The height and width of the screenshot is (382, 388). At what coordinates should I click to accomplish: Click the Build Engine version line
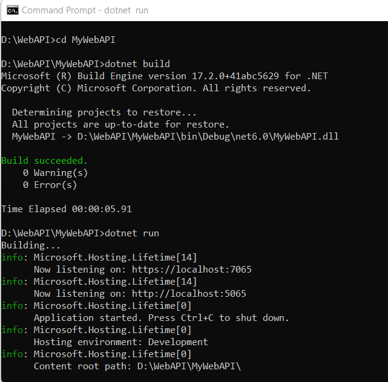(x=165, y=76)
